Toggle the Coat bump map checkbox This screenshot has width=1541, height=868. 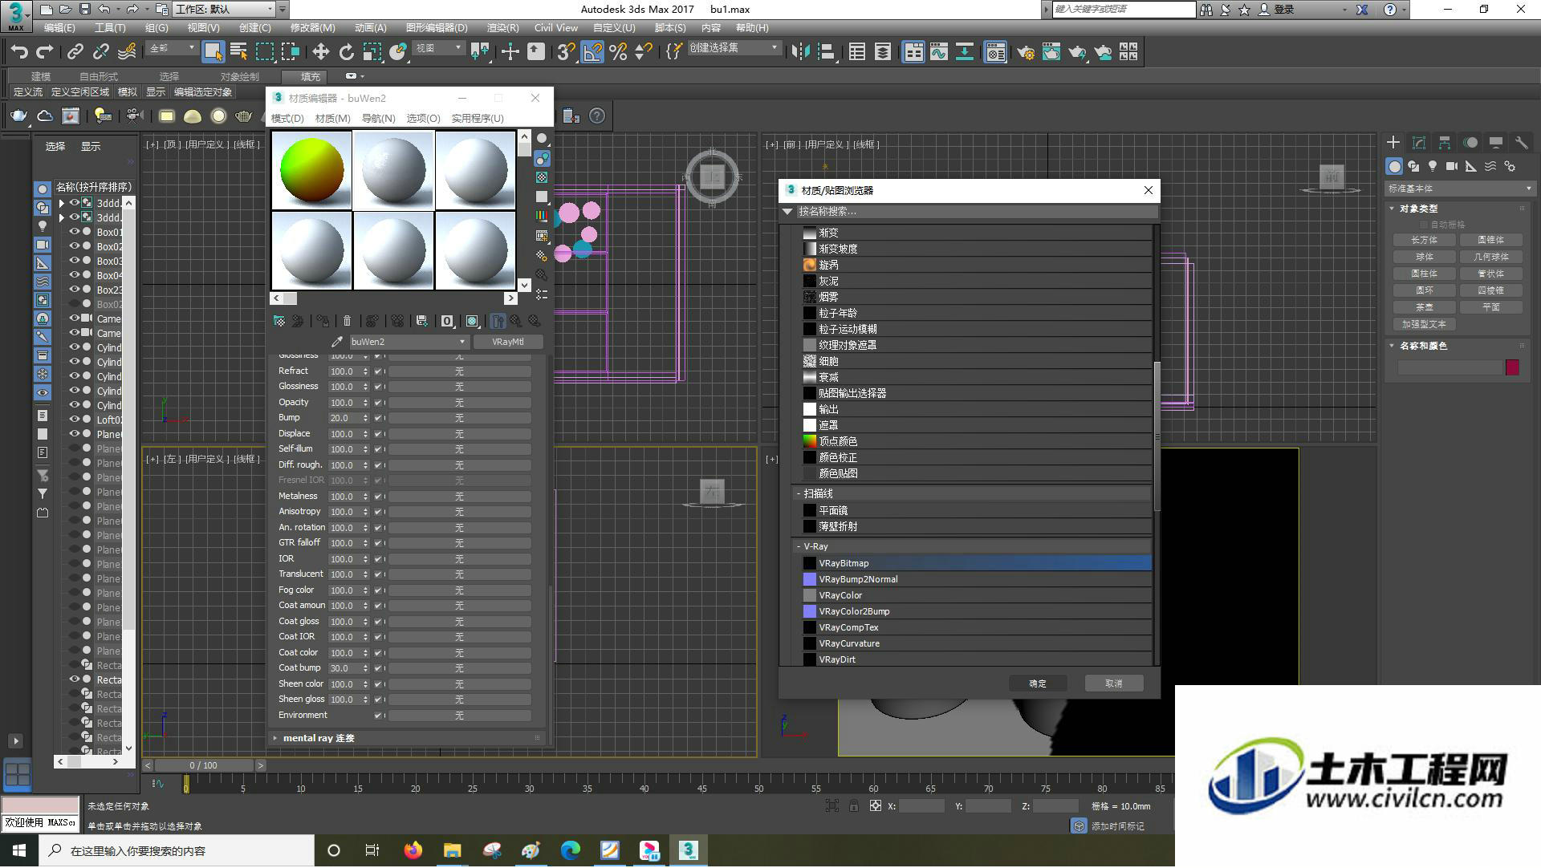pos(378,668)
